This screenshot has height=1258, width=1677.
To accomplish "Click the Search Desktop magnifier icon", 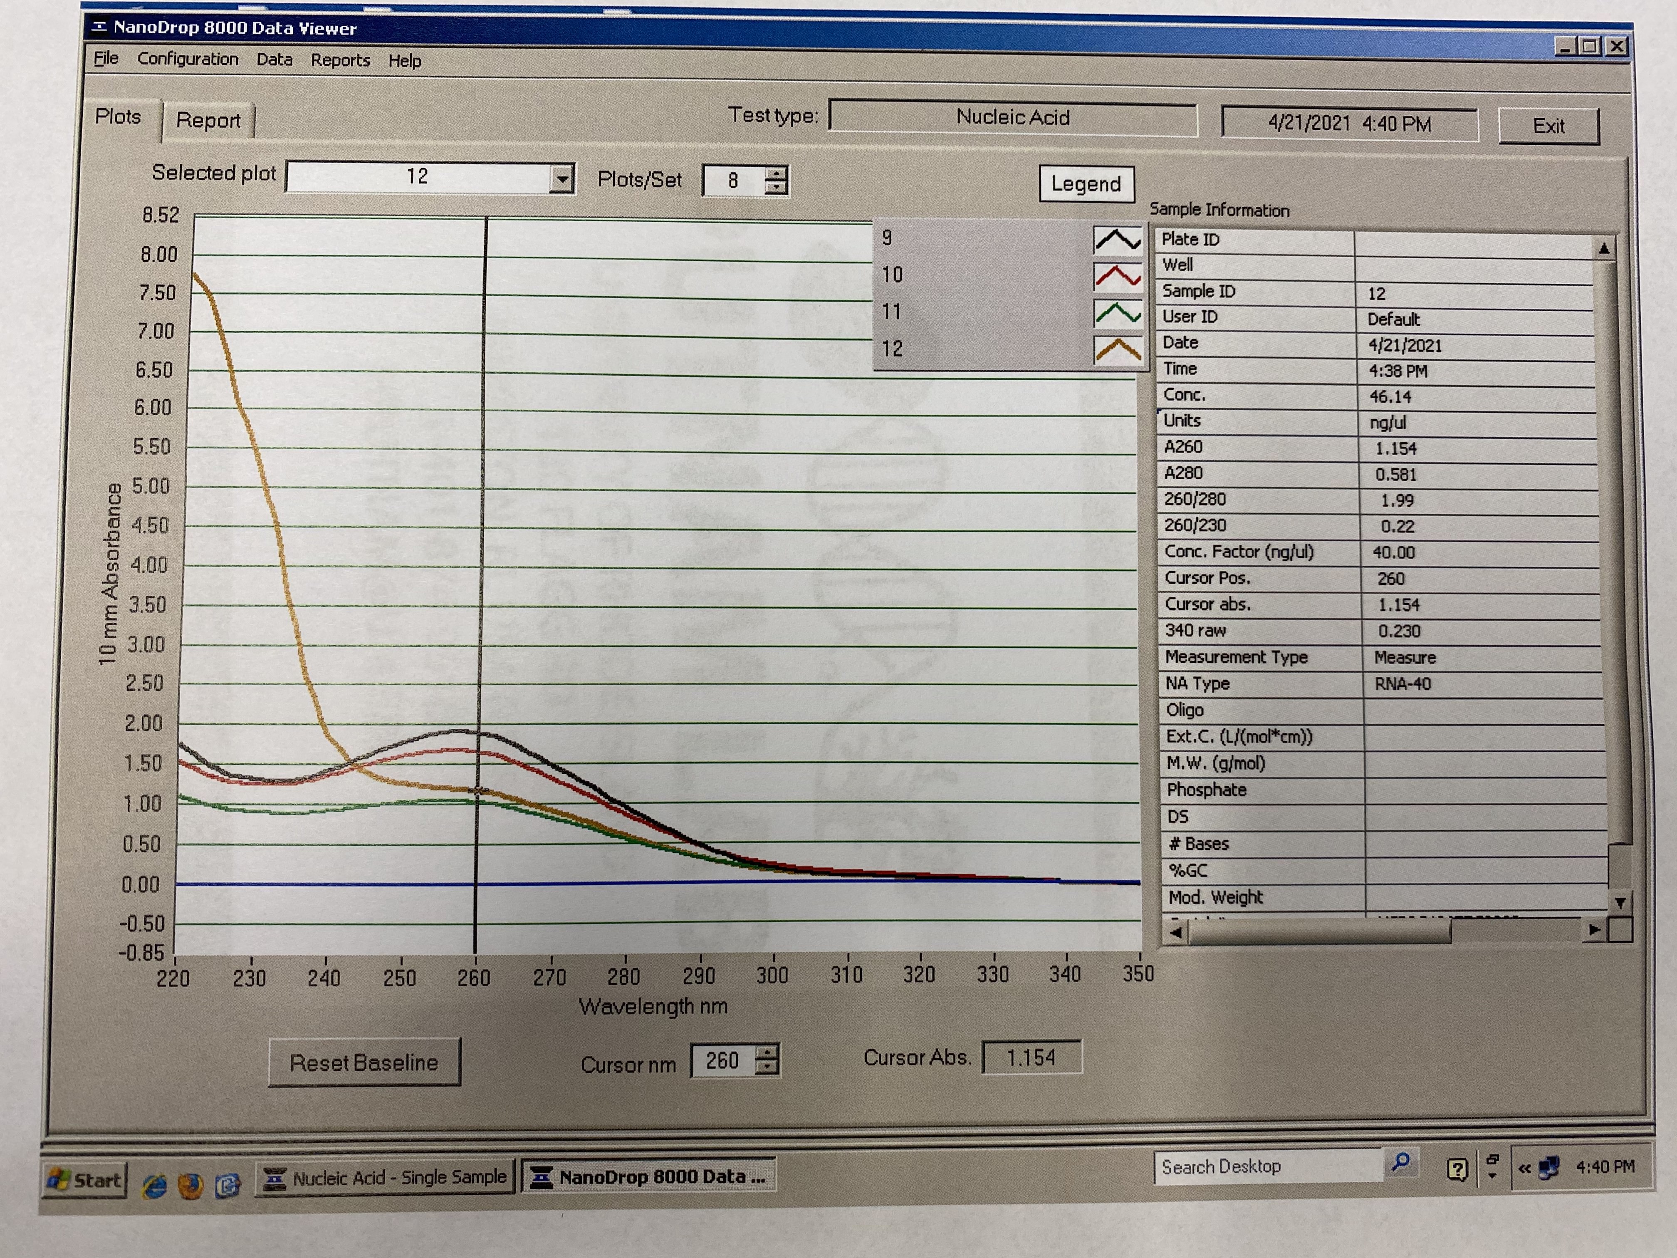I will pos(1400,1162).
